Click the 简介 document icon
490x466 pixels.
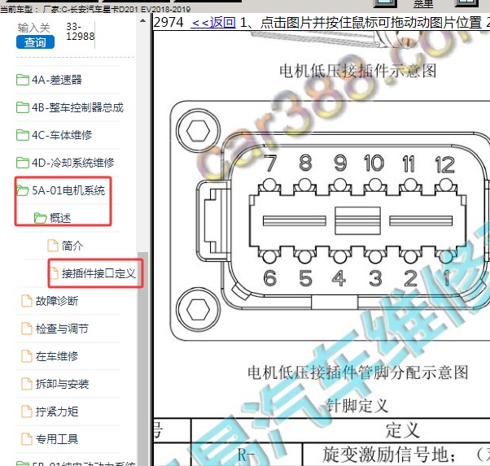52,246
